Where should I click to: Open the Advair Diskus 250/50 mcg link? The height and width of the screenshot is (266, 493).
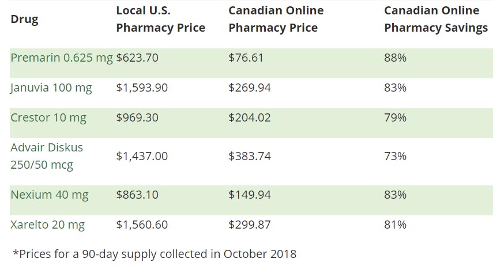pyautogui.click(x=47, y=156)
